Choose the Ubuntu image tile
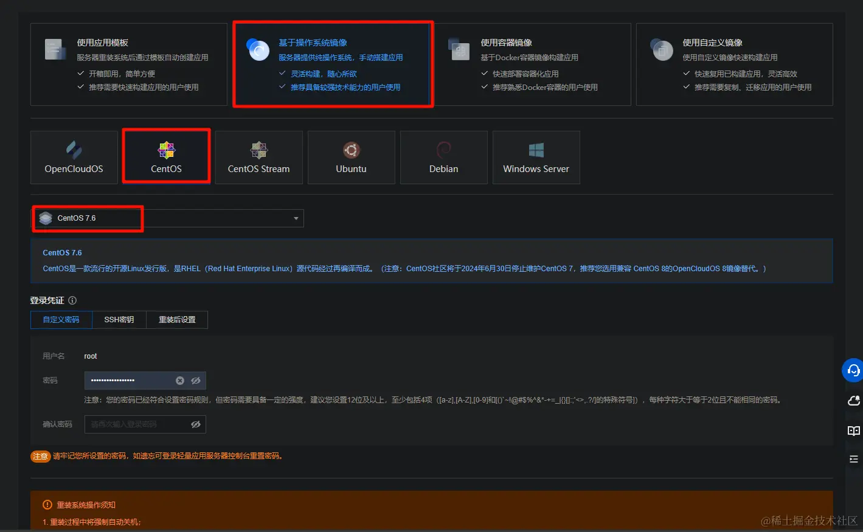Viewport: 863px width, 532px height. (x=352, y=157)
